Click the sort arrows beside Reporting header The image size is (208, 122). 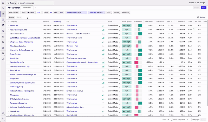(53, 21)
